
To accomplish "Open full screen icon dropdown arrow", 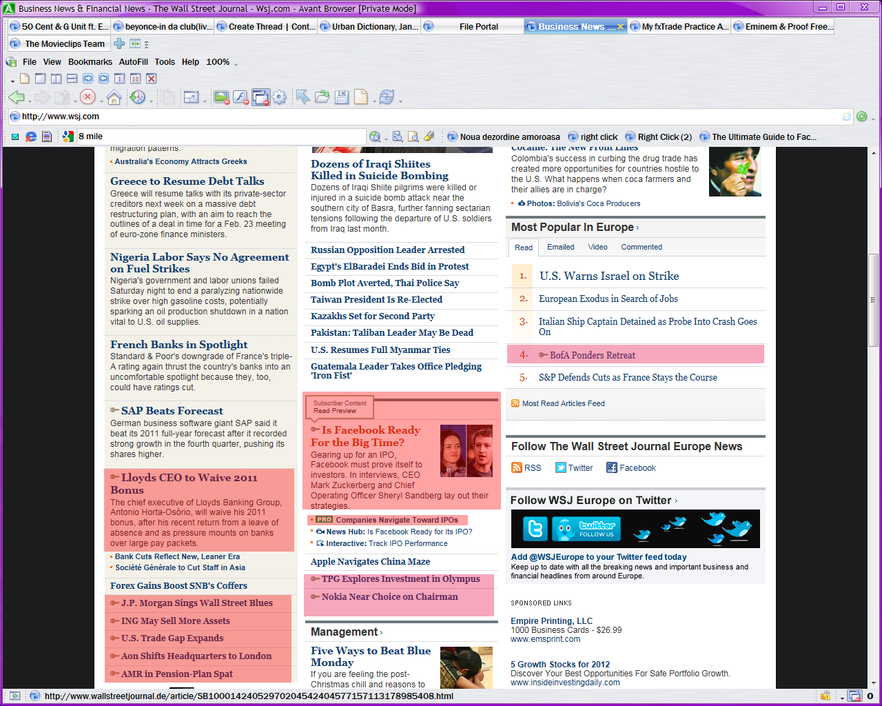I will click(x=205, y=101).
